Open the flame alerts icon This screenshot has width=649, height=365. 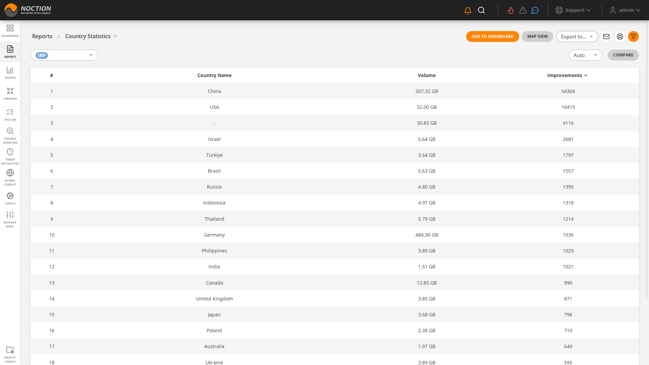511,10
